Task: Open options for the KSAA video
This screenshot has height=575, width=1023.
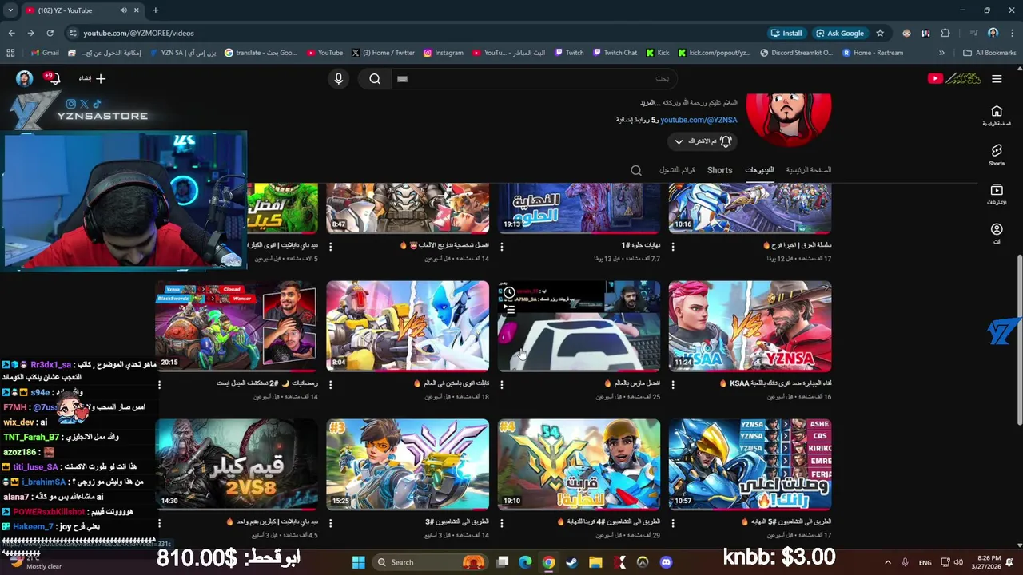Action: click(673, 386)
